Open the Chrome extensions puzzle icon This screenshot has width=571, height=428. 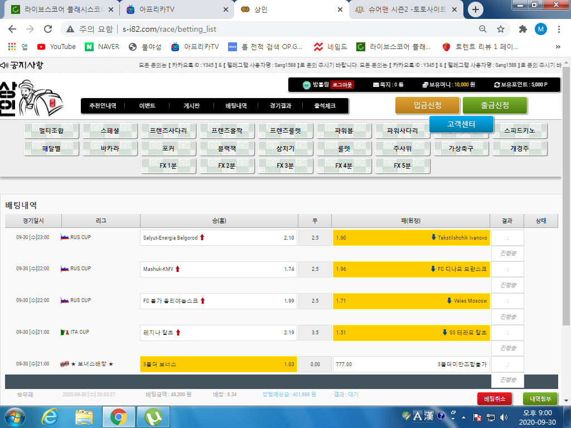tap(522, 29)
